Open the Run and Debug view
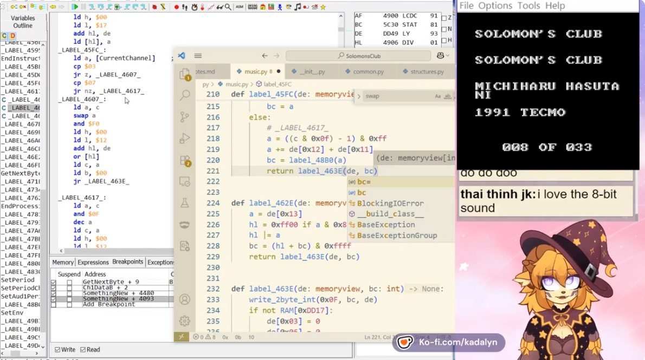Image resolution: width=645 pixels, height=360 pixels. tap(185, 138)
